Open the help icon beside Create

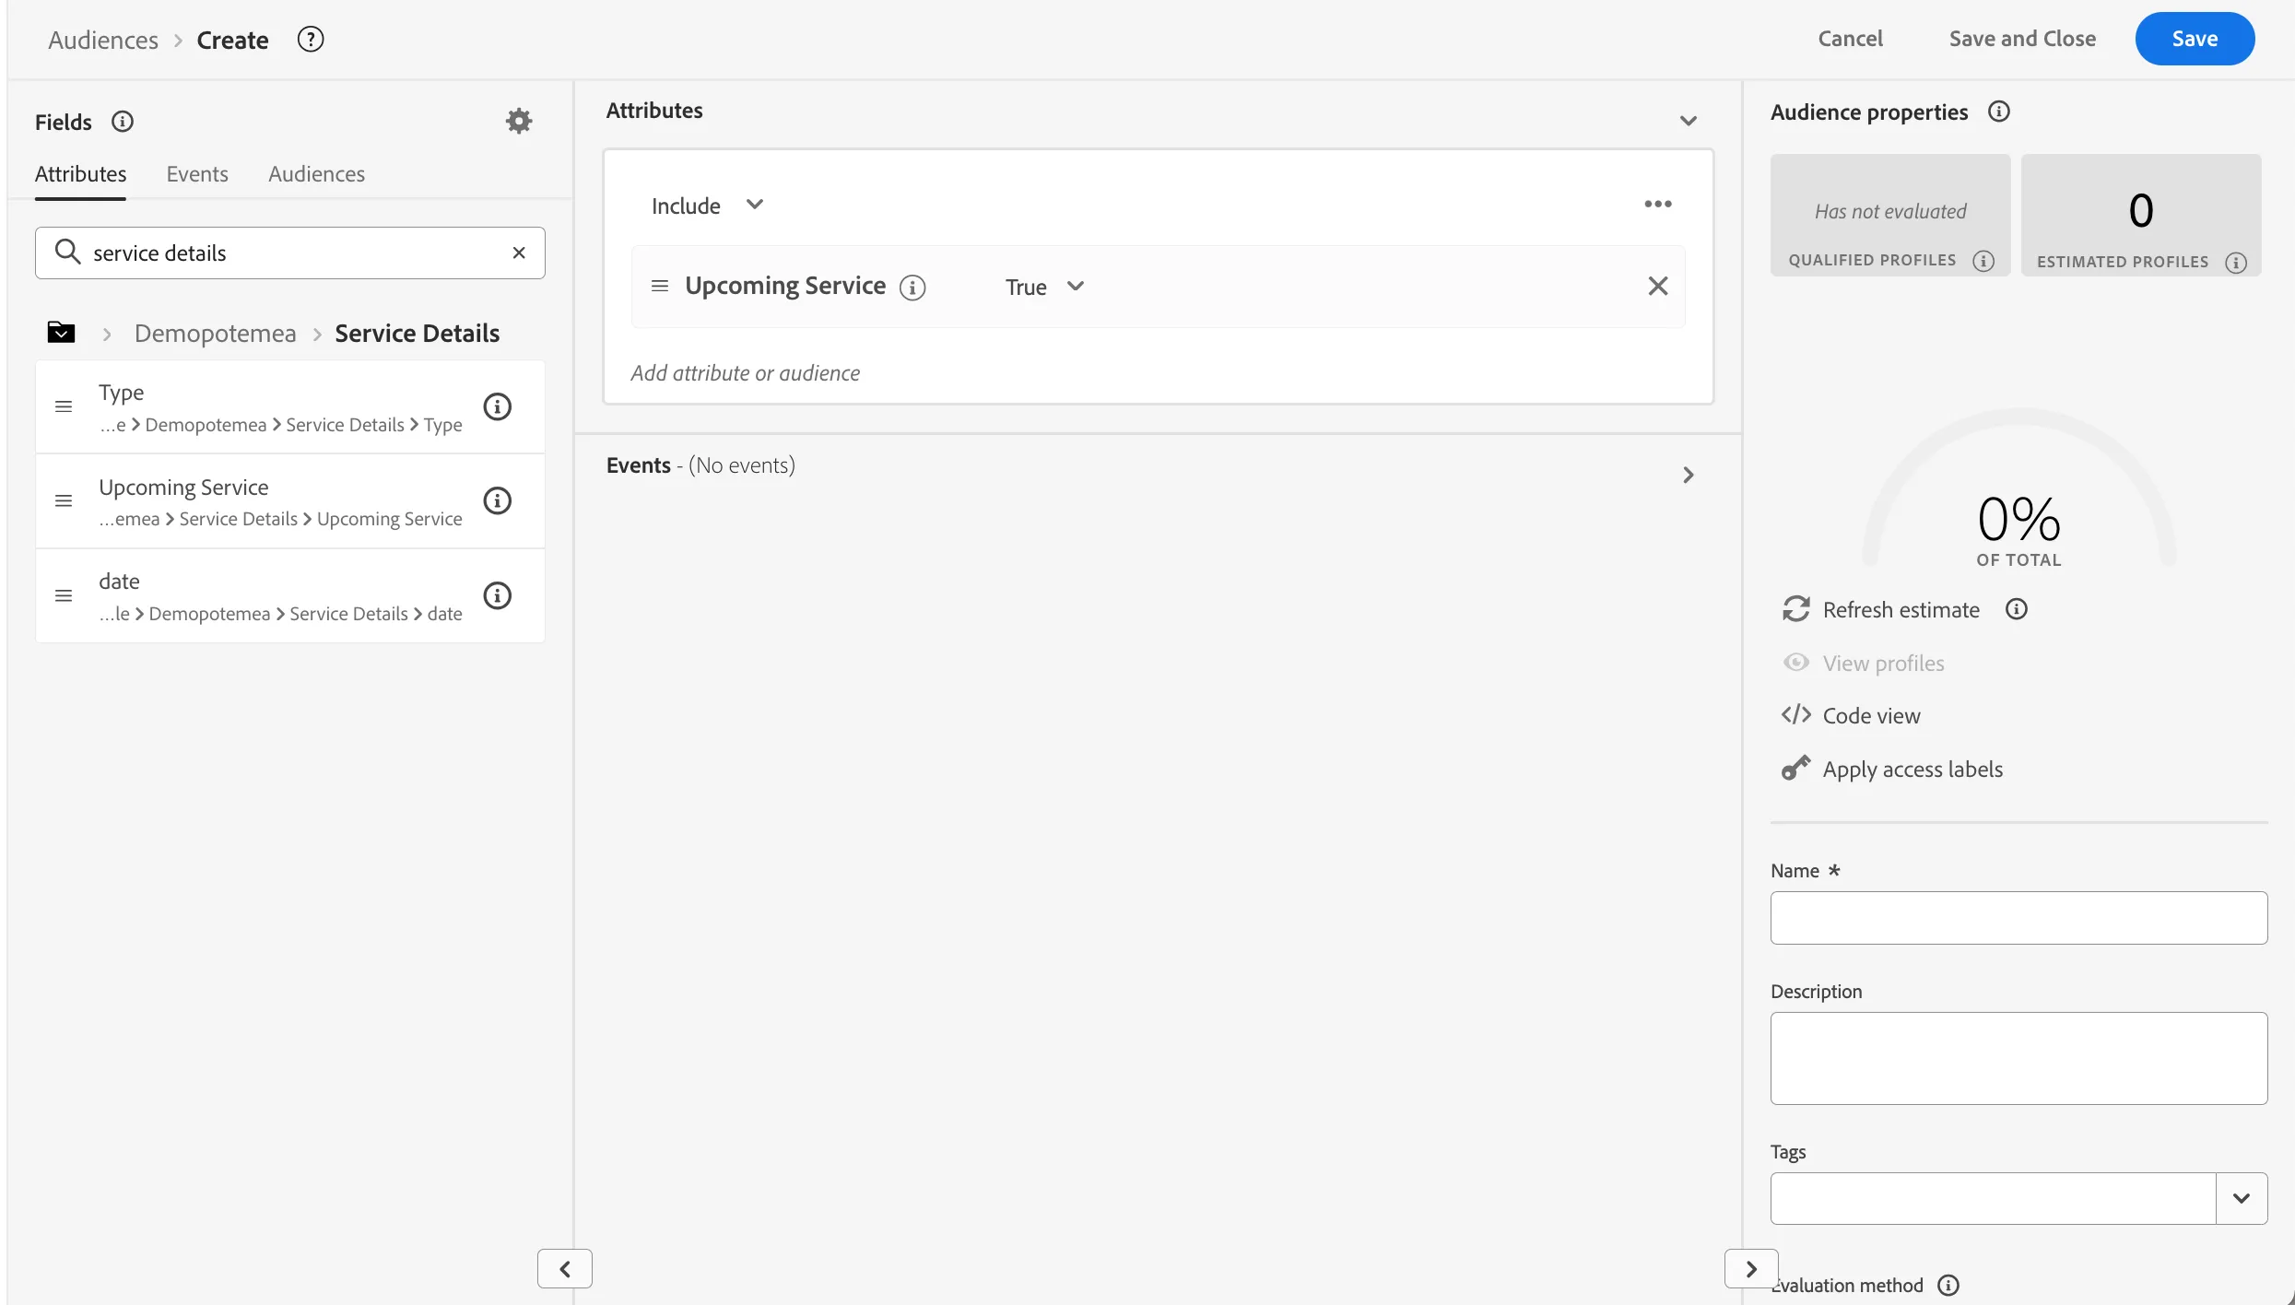[311, 40]
